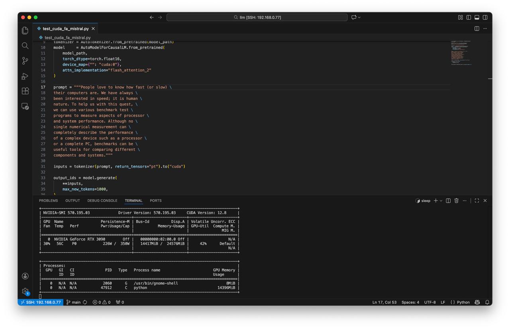Toggle the secondary side bar
This screenshot has width=510, height=329.
485,18
